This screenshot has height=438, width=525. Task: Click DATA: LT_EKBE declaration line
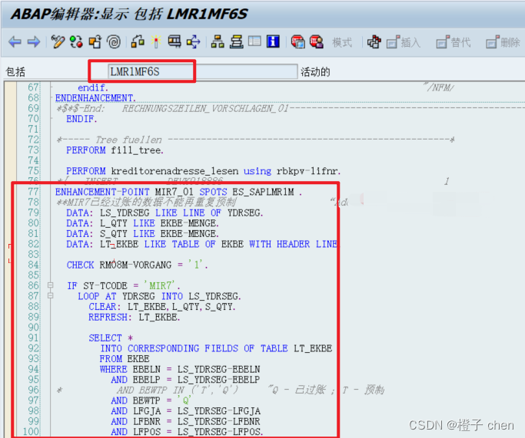click(x=202, y=244)
